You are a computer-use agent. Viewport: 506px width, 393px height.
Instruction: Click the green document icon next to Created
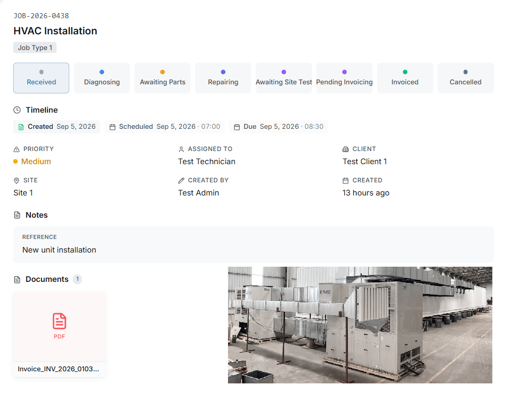[21, 127]
